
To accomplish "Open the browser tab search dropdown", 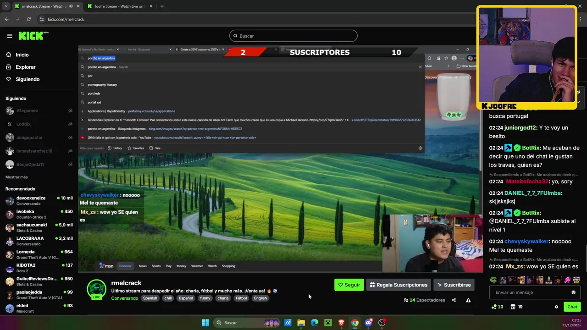I will pyautogui.click(x=6, y=6).
